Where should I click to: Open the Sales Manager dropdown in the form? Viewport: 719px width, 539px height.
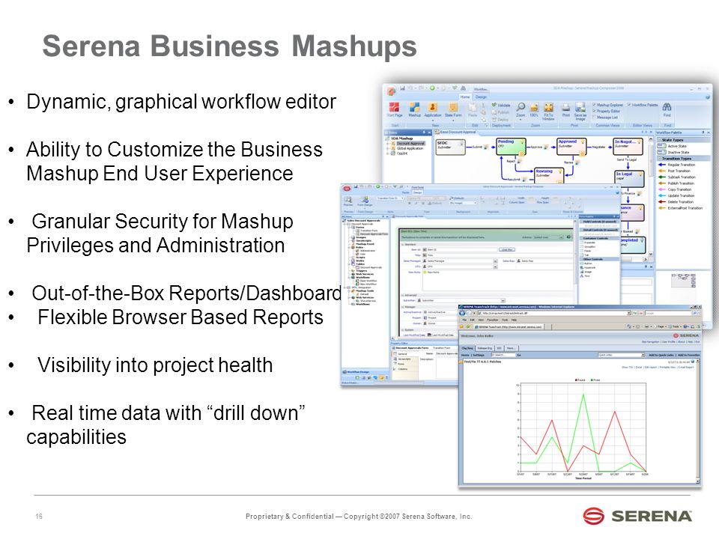coord(495,261)
